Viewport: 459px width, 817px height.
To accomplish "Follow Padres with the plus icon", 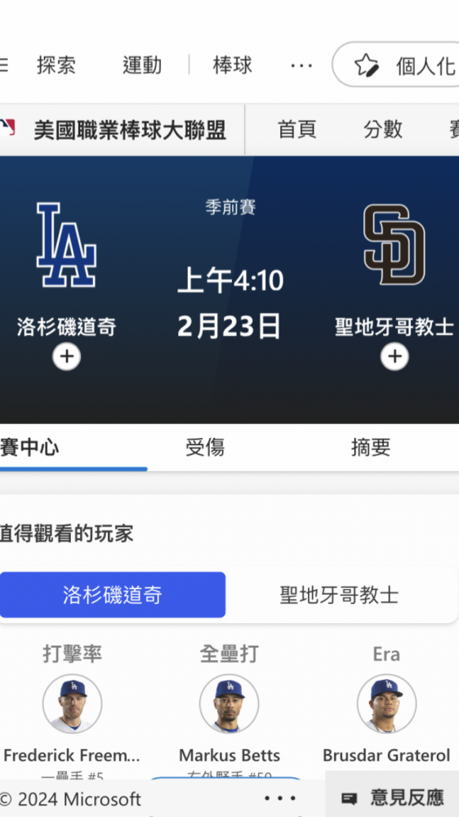I will [x=394, y=356].
